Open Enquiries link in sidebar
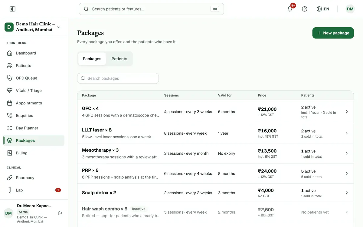The width and height of the screenshot is (363, 227). pos(34,116)
